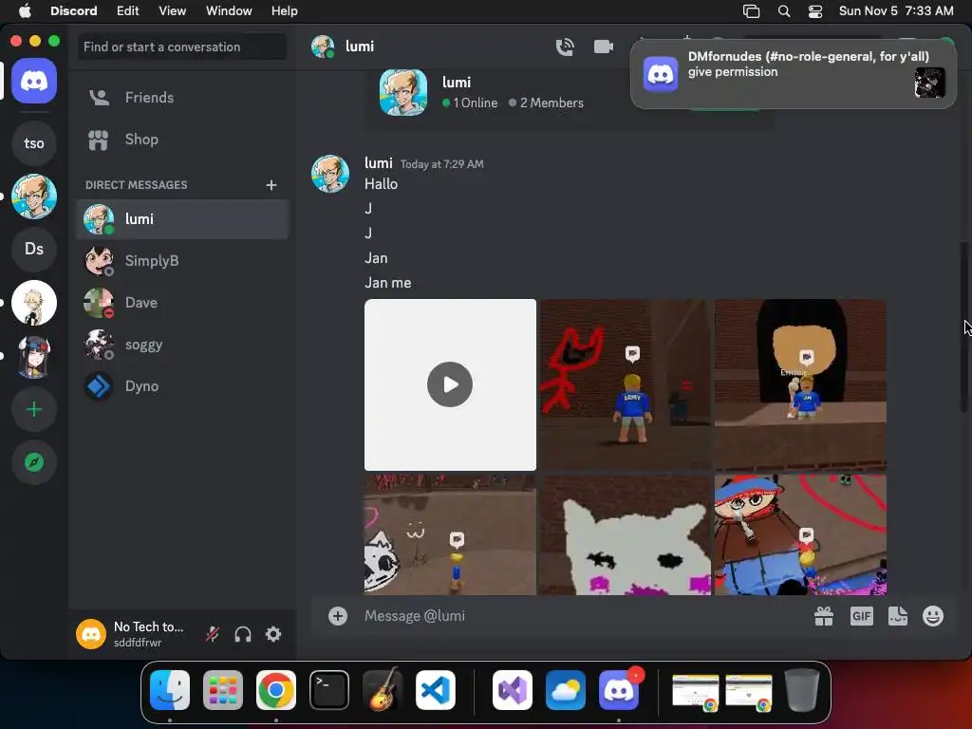Open User Settings gear
The width and height of the screenshot is (972, 729).
(273, 634)
